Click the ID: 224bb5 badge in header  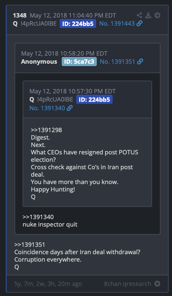point(78,24)
